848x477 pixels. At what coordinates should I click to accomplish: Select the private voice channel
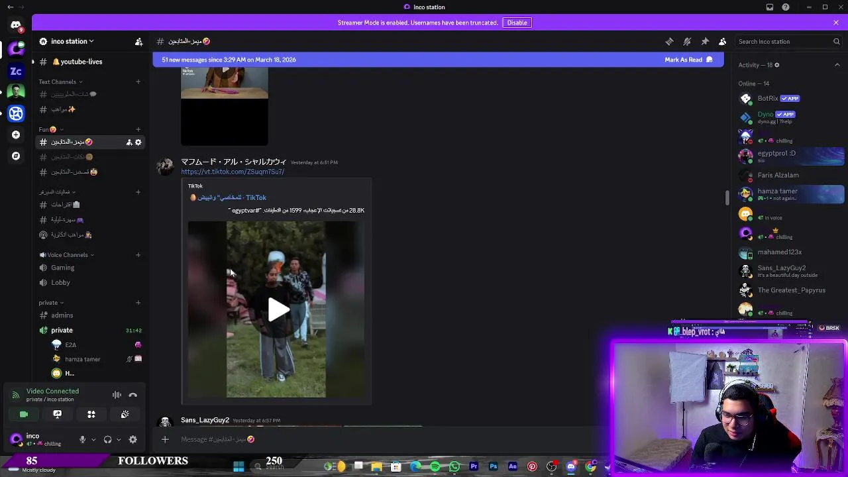[90, 330]
